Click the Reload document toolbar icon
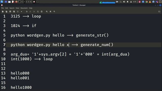 18,12
